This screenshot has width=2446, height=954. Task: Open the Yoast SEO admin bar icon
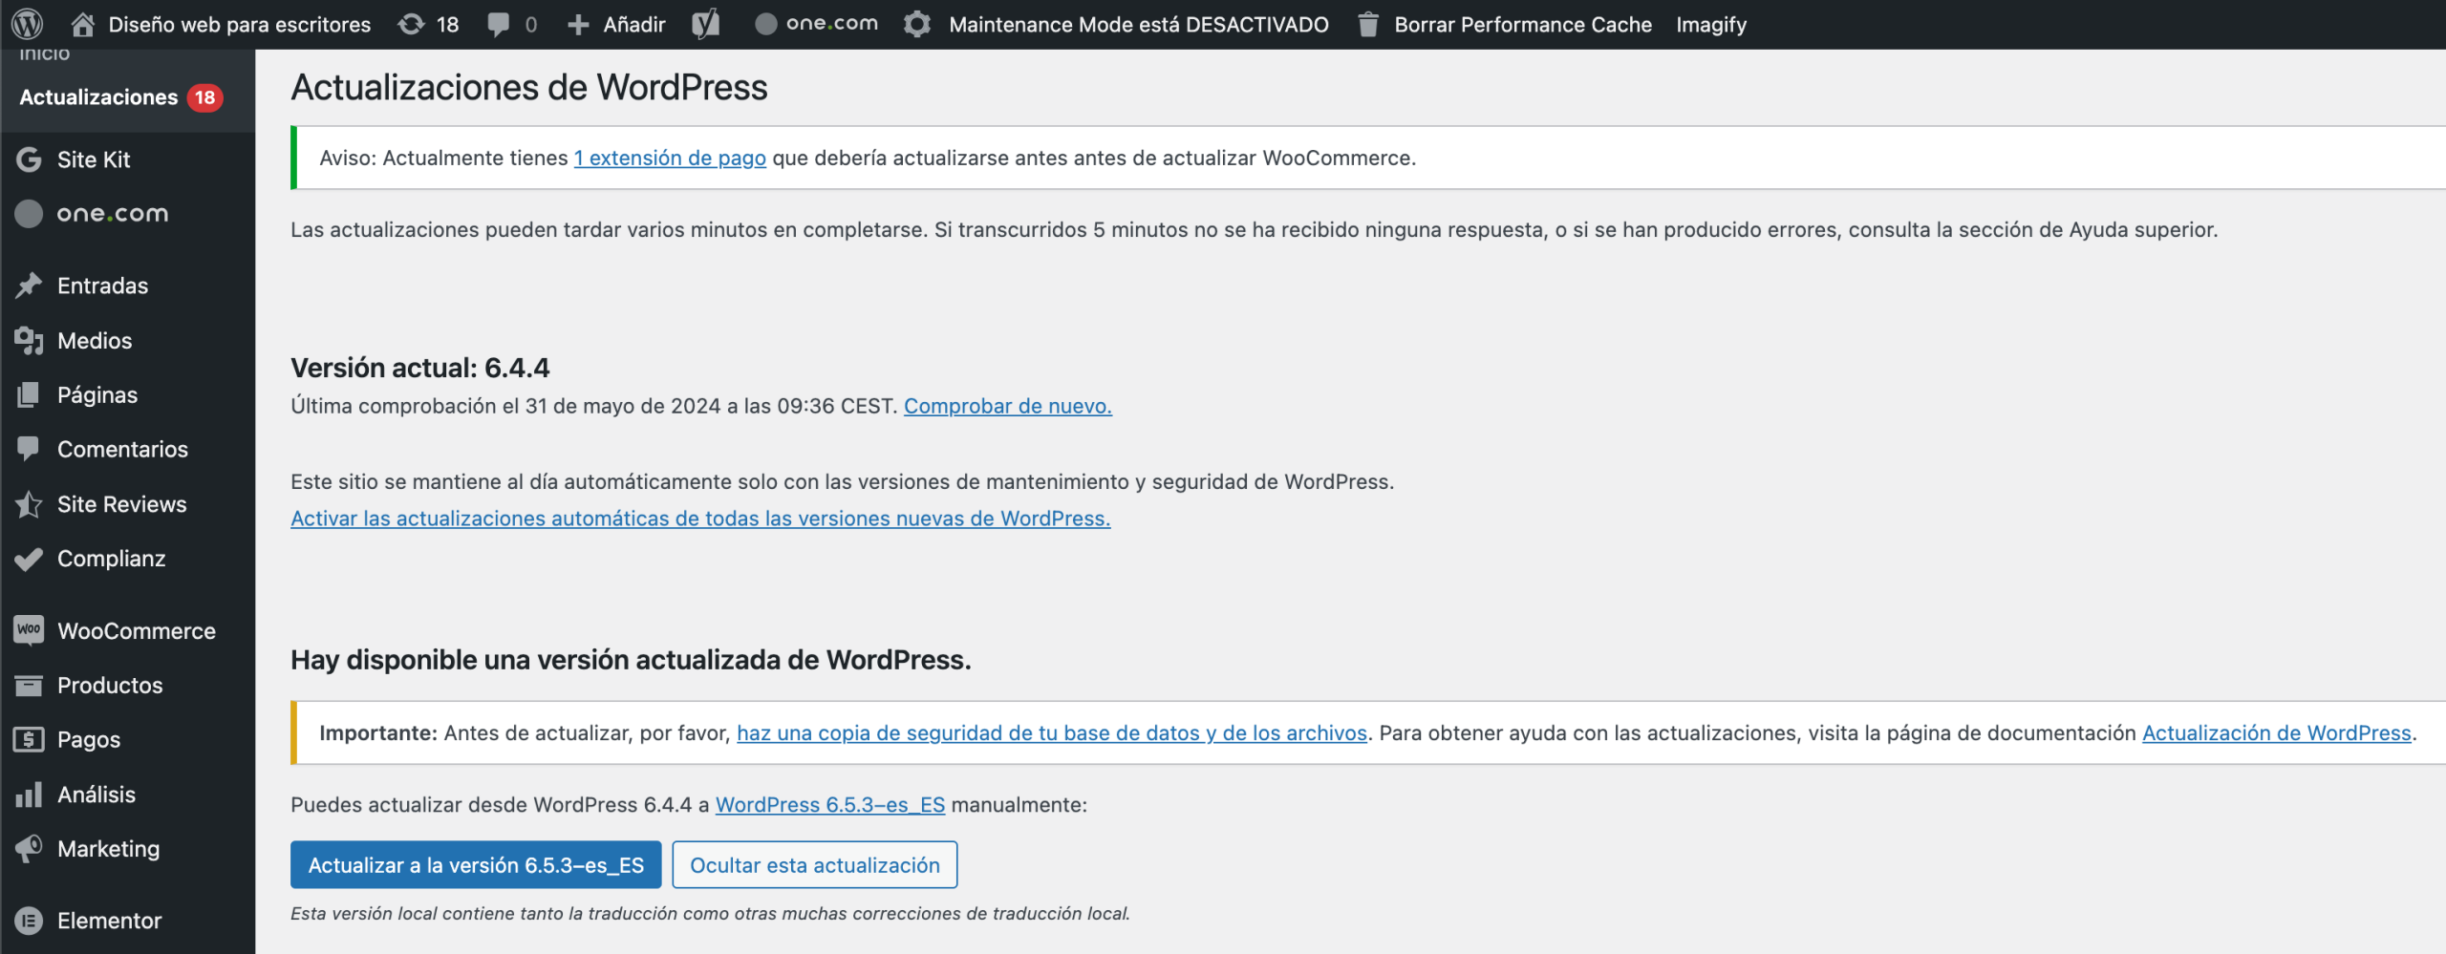tap(707, 24)
